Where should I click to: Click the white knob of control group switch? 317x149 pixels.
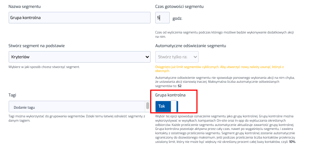tap(174, 106)
